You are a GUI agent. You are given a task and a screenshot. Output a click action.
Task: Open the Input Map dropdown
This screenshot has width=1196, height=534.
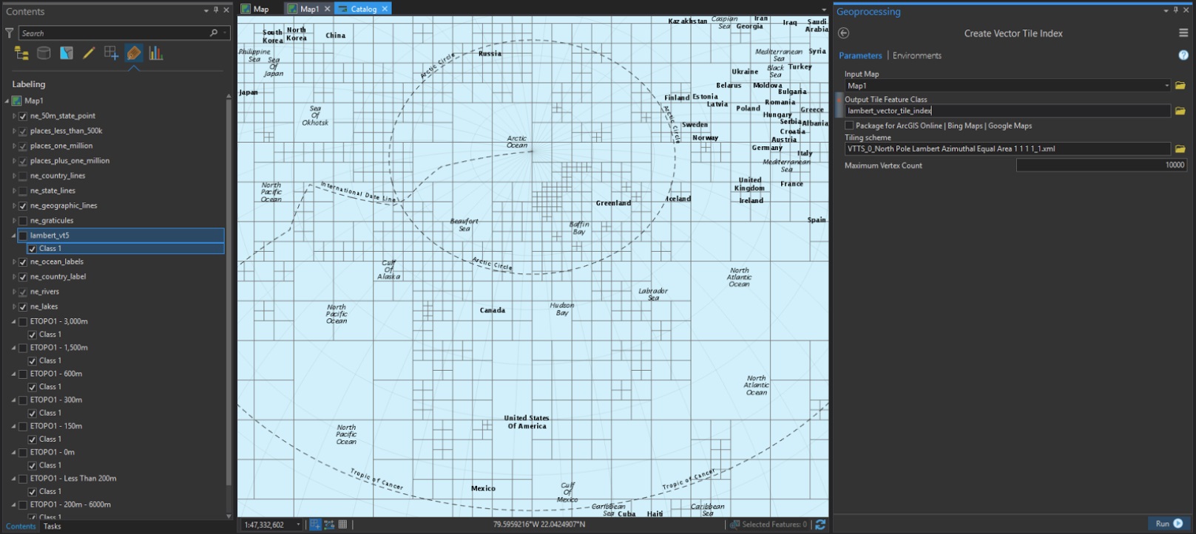pos(1167,86)
